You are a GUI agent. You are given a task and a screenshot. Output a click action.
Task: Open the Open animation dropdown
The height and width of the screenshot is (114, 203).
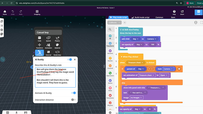pos(164,75)
